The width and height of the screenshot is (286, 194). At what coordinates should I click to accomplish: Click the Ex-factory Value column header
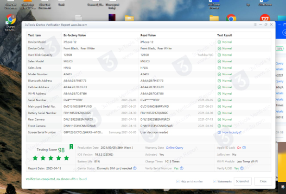(x=75, y=35)
